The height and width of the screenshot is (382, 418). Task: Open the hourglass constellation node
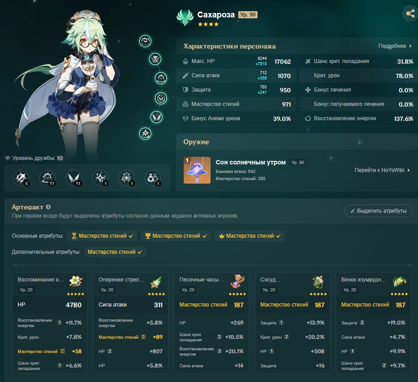click(155, 59)
